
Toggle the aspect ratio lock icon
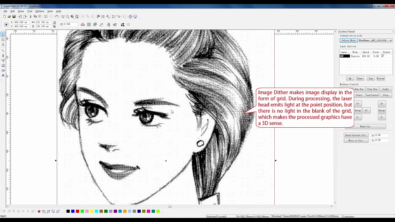54,23
